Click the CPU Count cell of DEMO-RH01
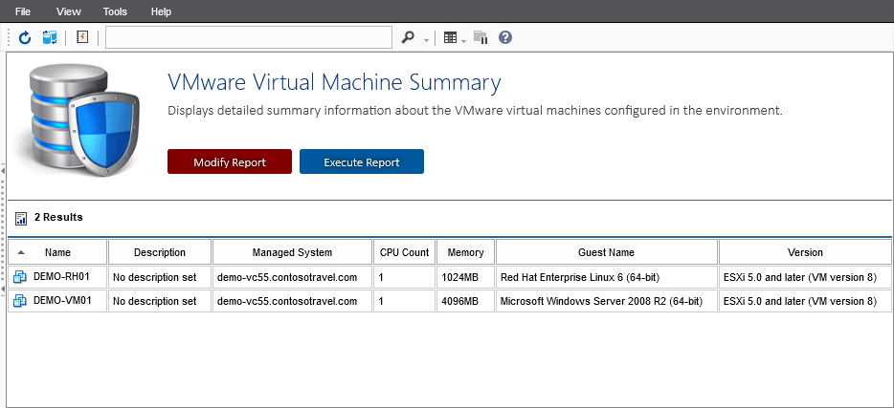This screenshot has width=894, height=408. [x=404, y=277]
